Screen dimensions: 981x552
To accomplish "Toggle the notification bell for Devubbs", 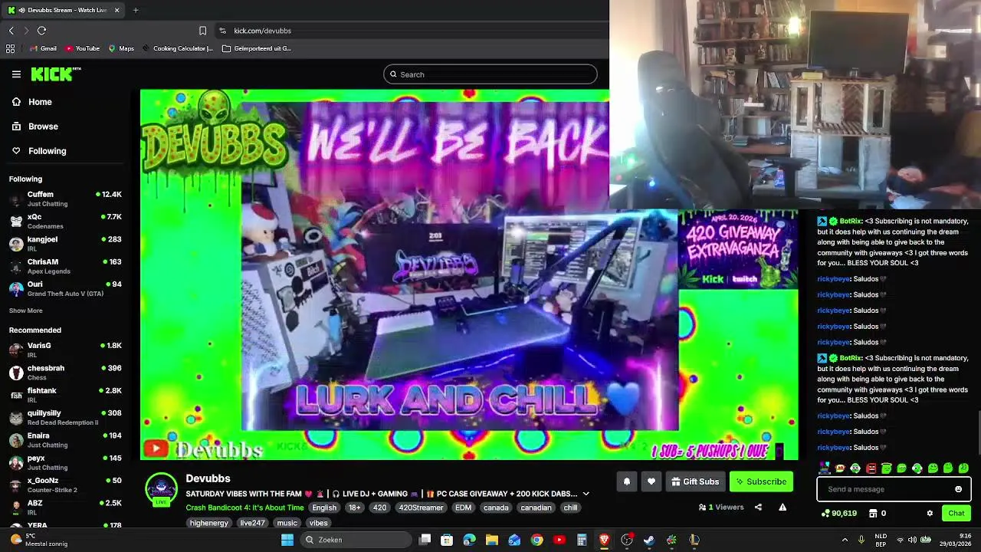I will pyautogui.click(x=626, y=481).
